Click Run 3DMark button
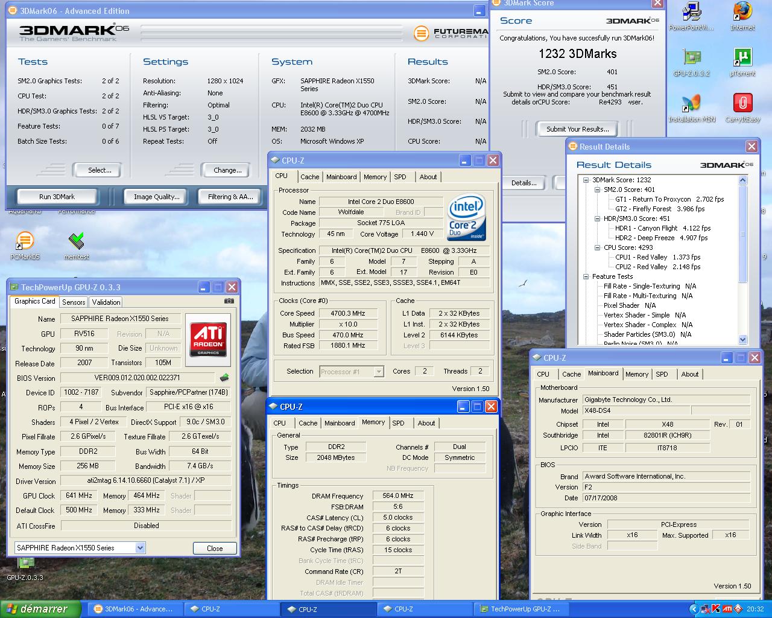 point(57,197)
